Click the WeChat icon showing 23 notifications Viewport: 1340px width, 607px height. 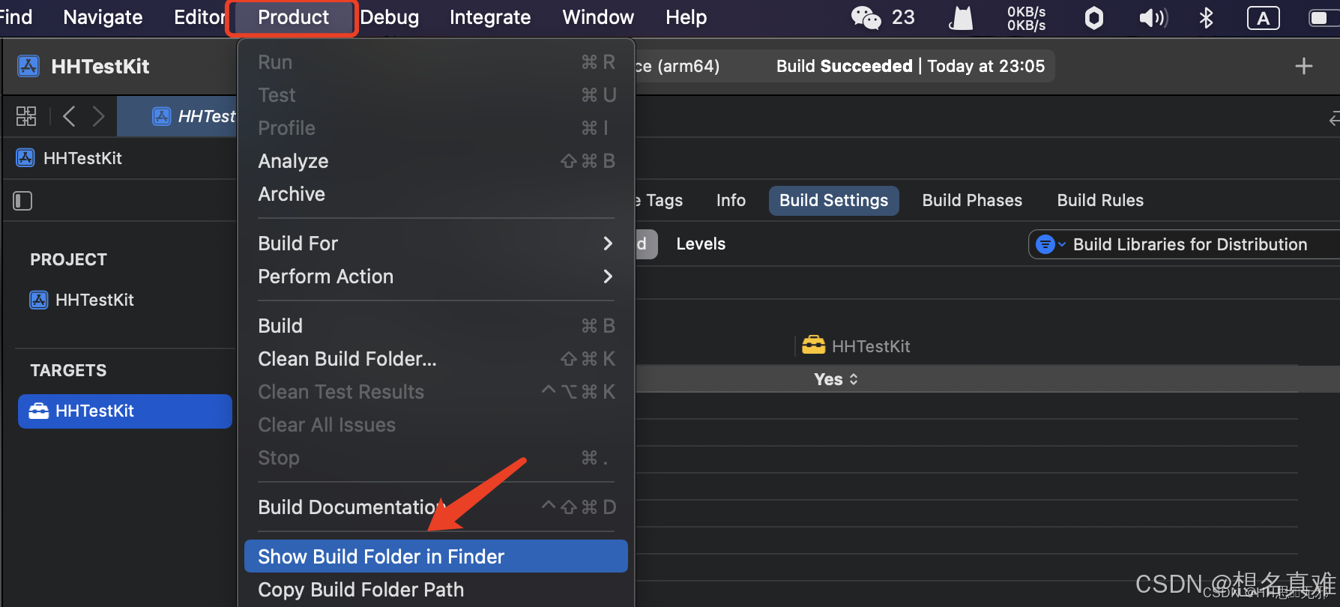[865, 16]
